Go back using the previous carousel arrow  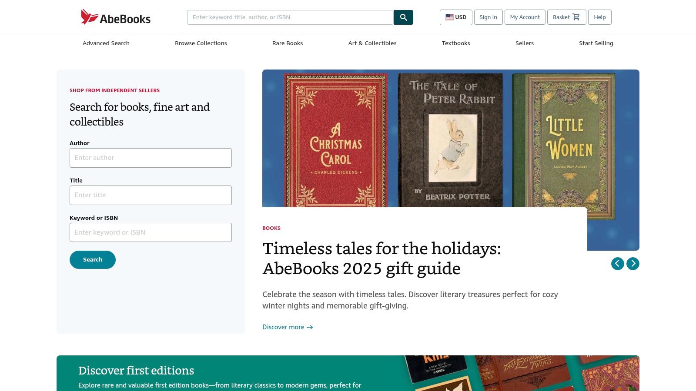[x=618, y=264]
